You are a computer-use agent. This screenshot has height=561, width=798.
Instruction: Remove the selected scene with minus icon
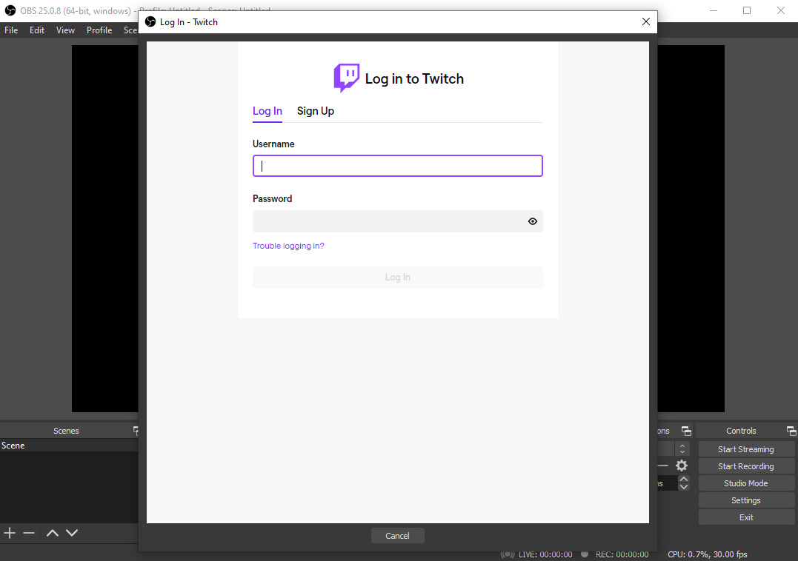[29, 533]
